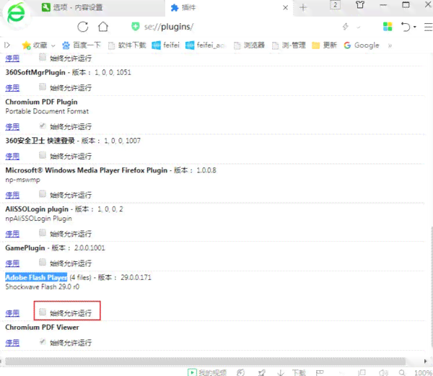Screen dimensions: 433x376
Task: Check 始终允许运行 for AliSSOLogin plugin
Action: click(43, 233)
